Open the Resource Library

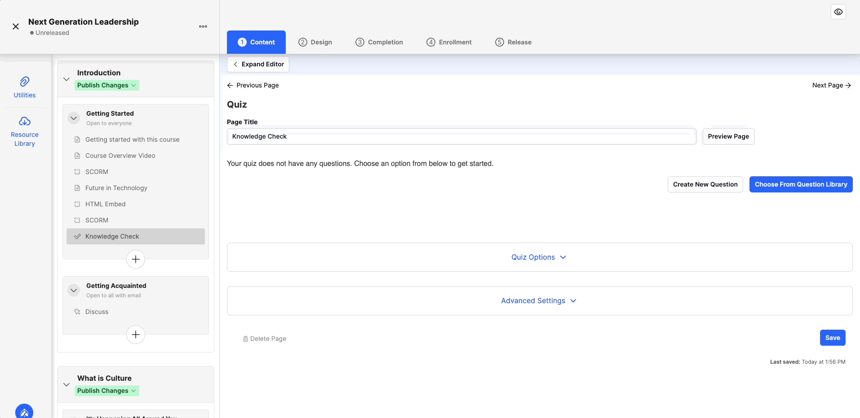24,130
